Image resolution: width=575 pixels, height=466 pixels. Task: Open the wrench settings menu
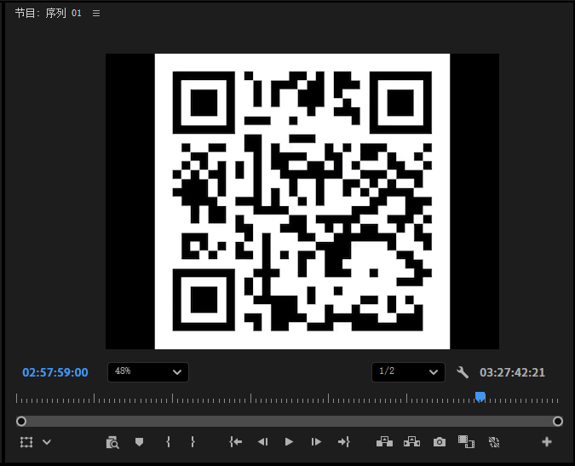(463, 372)
